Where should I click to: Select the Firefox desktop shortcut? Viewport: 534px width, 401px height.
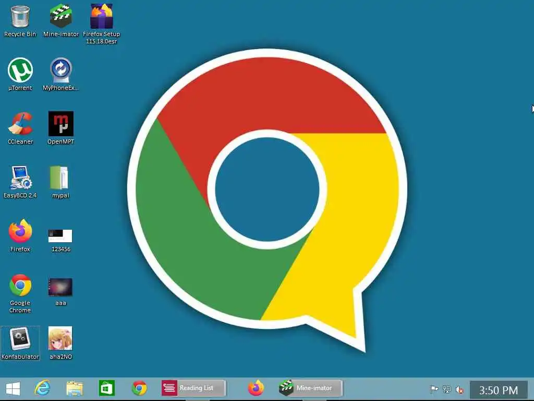(x=20, y=236)
